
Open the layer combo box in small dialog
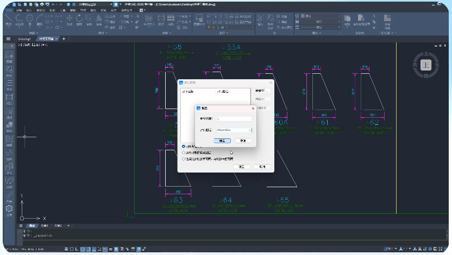point(234,130)
